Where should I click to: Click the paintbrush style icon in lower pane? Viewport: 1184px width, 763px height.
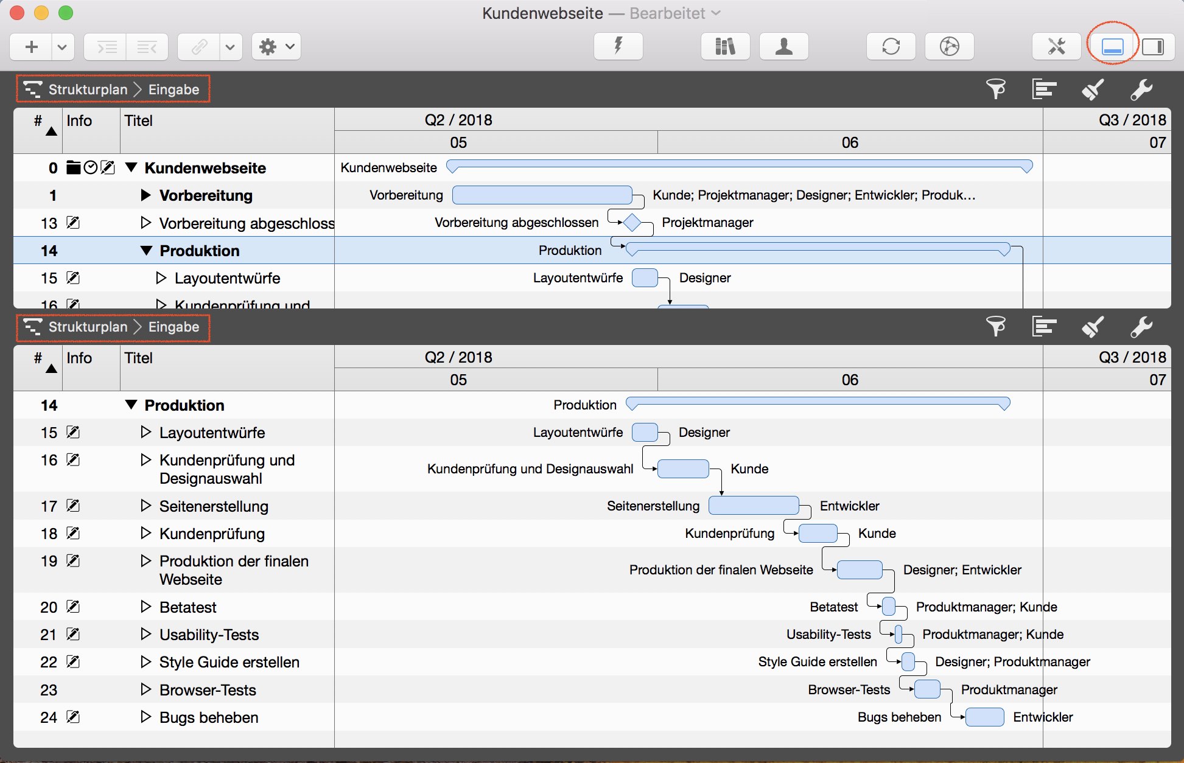[1093, 327]
